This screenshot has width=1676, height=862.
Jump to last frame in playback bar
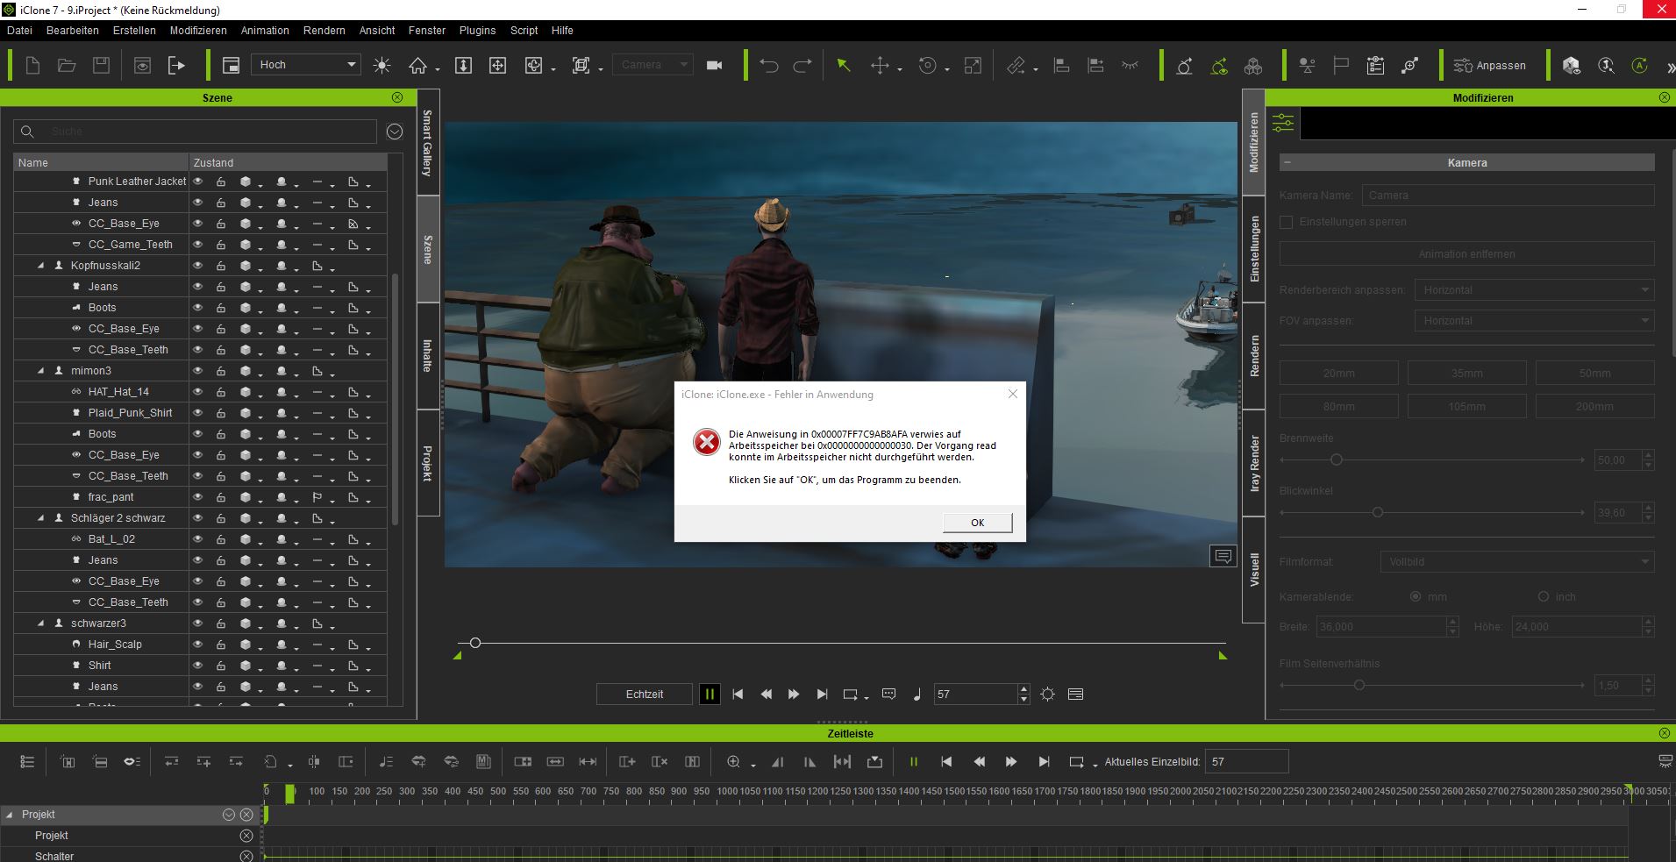tap(822, 694)
